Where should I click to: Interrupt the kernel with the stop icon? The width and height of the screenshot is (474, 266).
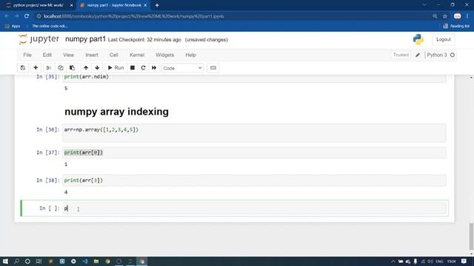click(x=133, y=68)
